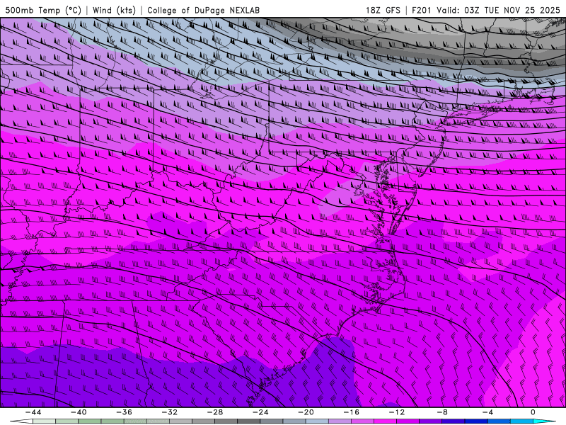Viewport: 566px width, 425px height.
Task: Click the -32 colorbar label
Action: (170, 412)
